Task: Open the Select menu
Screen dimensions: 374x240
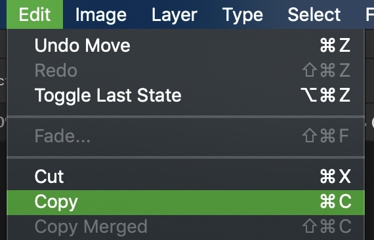Action: coord(314,15)
